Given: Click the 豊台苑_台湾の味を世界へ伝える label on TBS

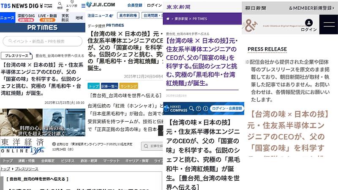Looking at the screenshot, I should (x=60, y=56).
